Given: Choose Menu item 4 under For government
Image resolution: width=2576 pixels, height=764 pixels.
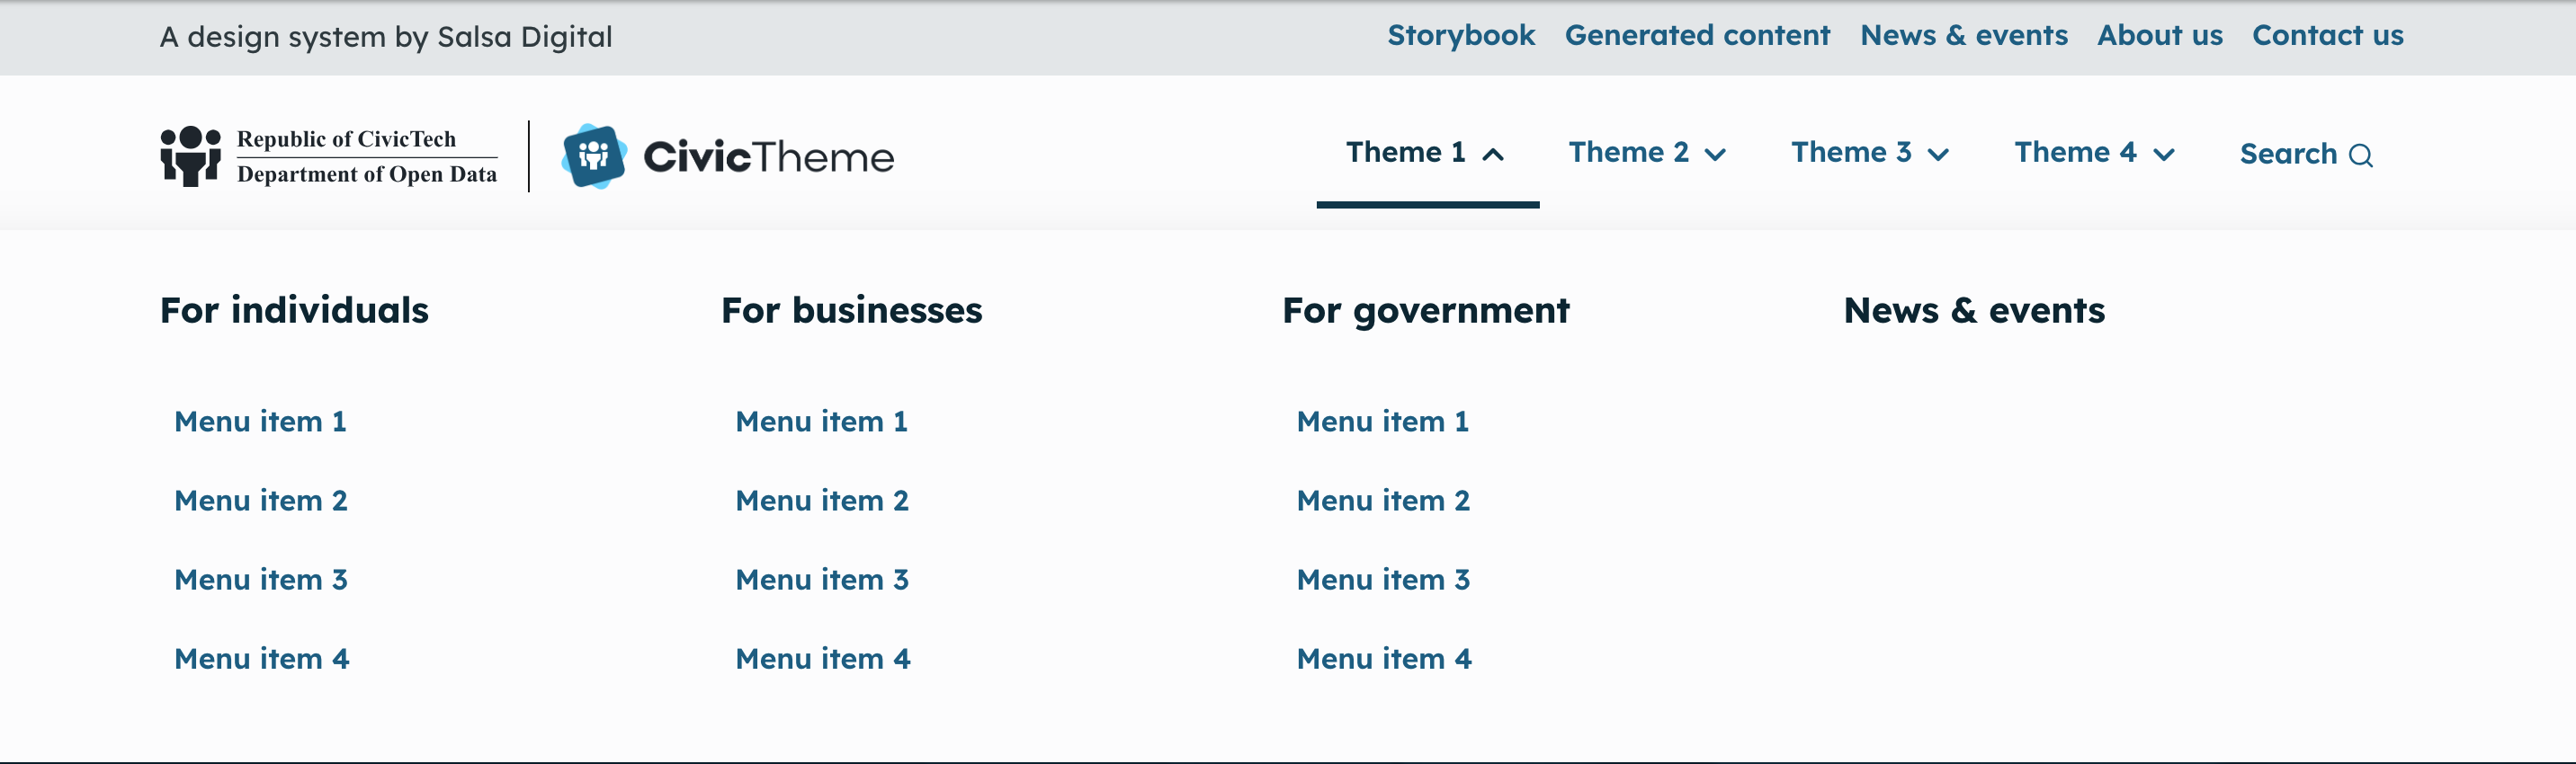Looking at the screenshot, I should 1384,659.
